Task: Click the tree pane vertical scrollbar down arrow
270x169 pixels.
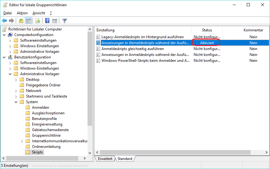Action: pyautogui.click(x=90, y=153)
